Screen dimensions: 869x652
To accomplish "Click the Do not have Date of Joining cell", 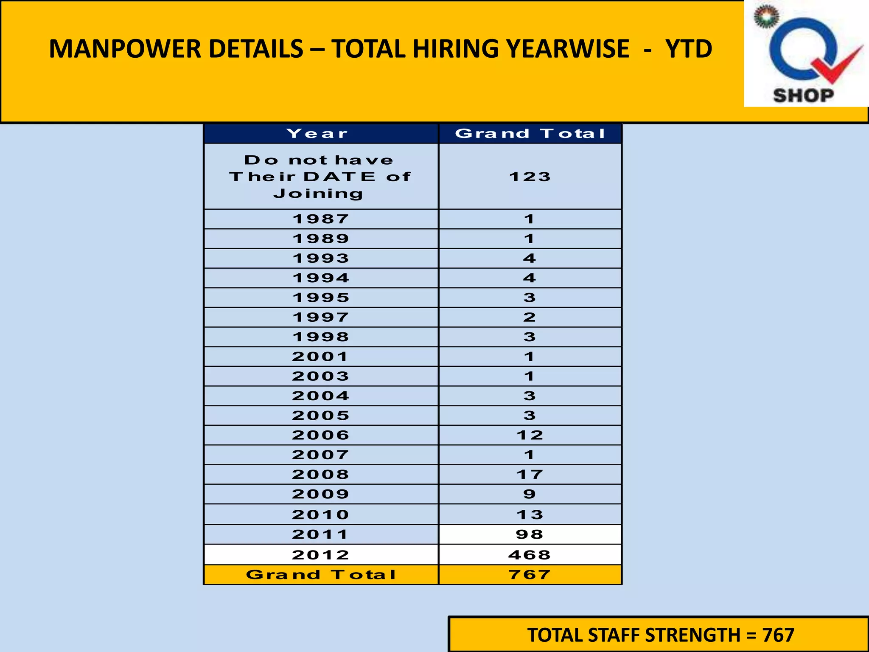I will pos(321,177).
